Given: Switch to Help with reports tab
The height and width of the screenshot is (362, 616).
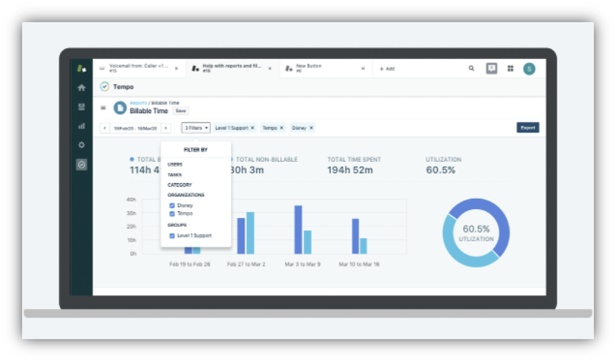Looking at the screenshot, I should (232, 69).
